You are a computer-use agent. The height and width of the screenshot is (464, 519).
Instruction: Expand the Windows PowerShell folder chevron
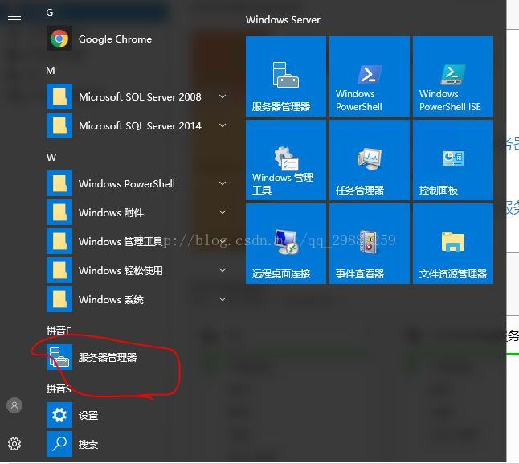[223, 183]
